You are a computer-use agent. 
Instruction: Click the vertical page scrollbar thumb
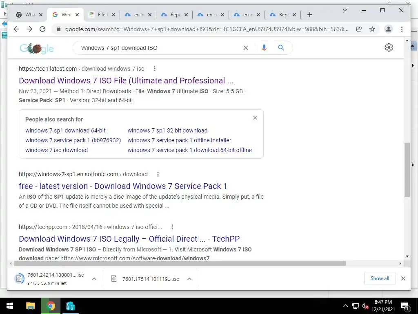407,170
